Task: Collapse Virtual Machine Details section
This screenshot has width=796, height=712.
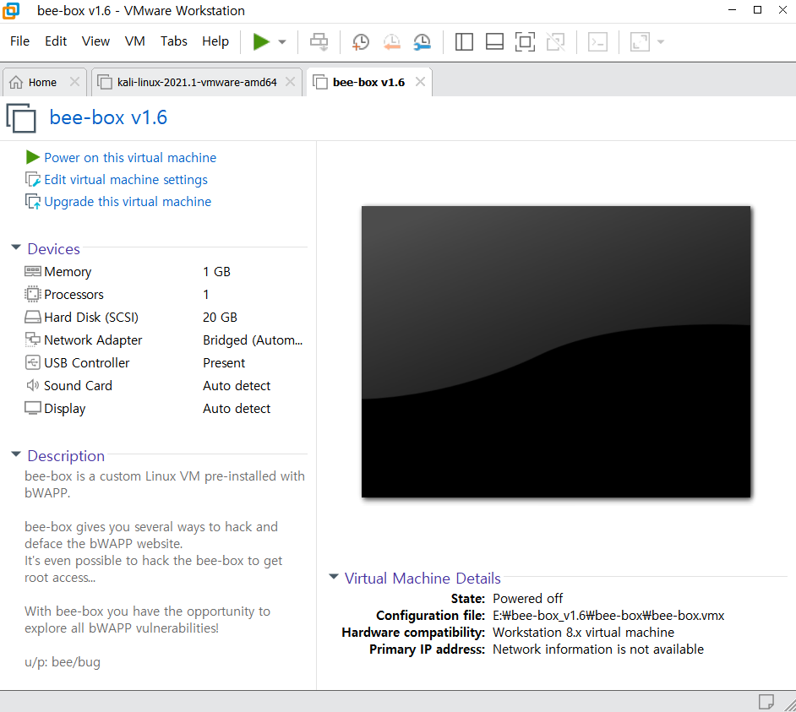Action: point(334,577)
